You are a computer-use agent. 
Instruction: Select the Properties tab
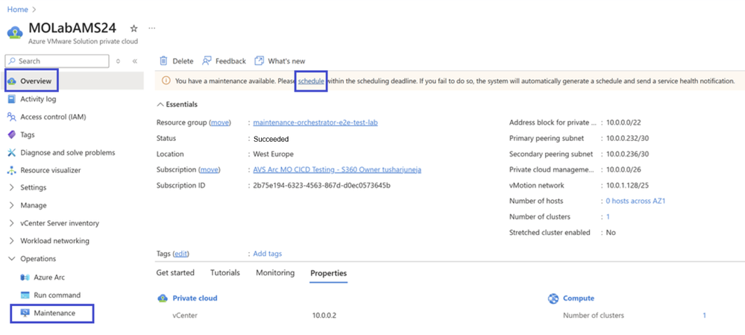coord(328,273)
